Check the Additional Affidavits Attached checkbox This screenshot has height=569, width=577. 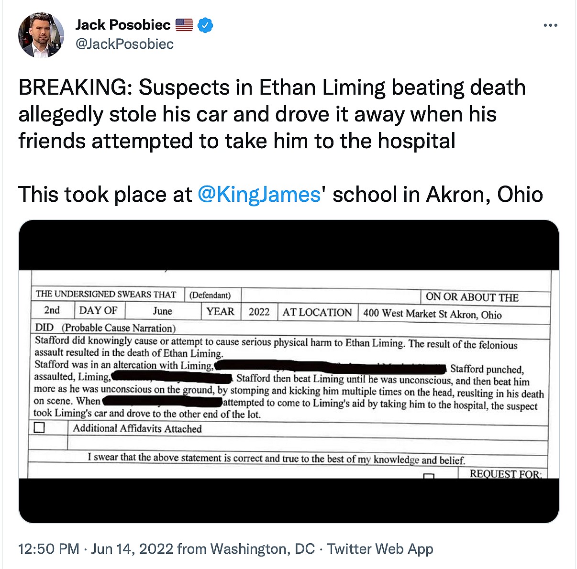pos(40,427)
